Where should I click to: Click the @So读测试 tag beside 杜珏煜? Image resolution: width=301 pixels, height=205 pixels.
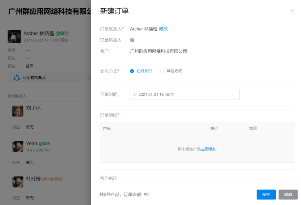[x=52, y=179]
